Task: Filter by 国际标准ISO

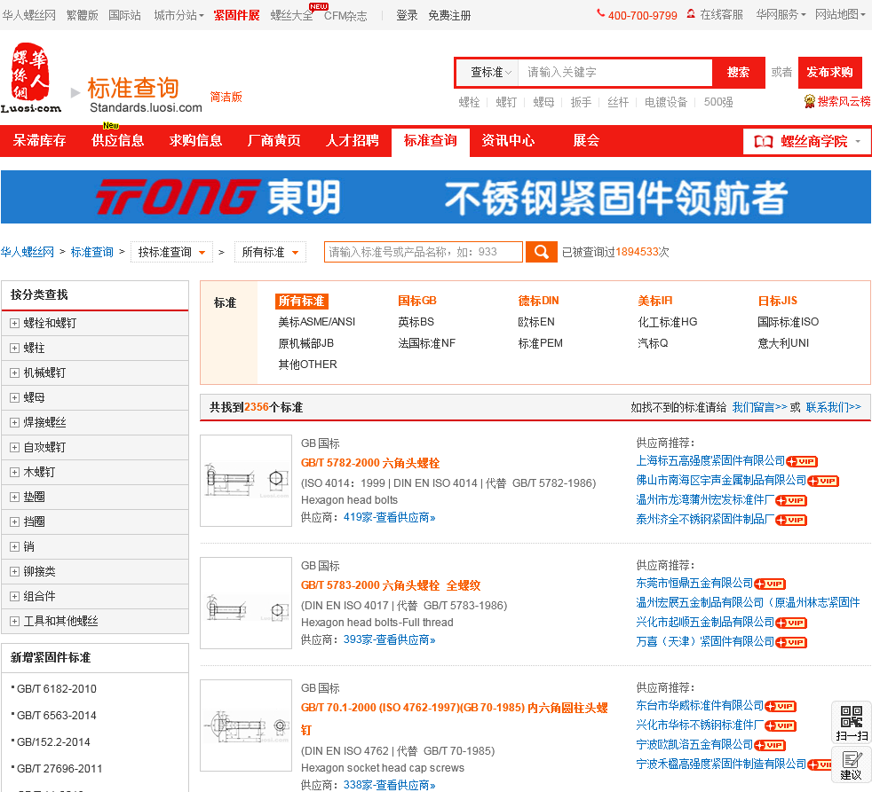Action: click(x=788, y=322)
